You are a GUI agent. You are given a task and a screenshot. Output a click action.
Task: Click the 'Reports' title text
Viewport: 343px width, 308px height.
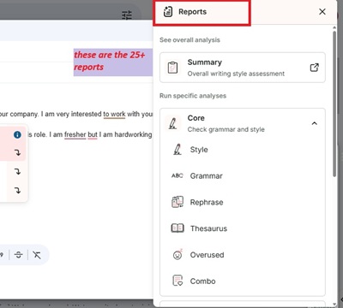(x=192, y=12)
